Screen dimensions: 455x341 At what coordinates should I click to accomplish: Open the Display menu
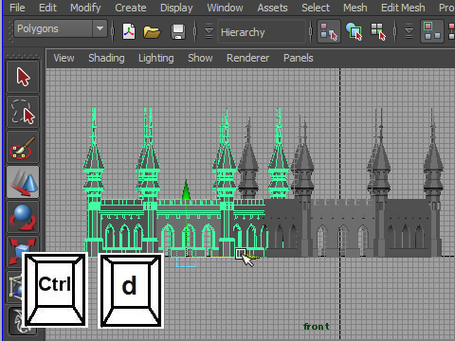[x=176, y=8]
